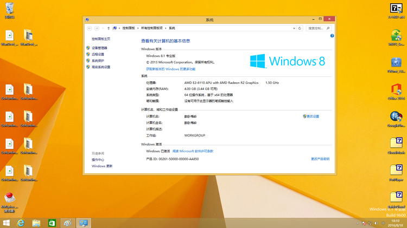The height and width of the screenshot is (228, 407).
Task: Open 设备管理器 in sidebar
Action: click(99, 48)
